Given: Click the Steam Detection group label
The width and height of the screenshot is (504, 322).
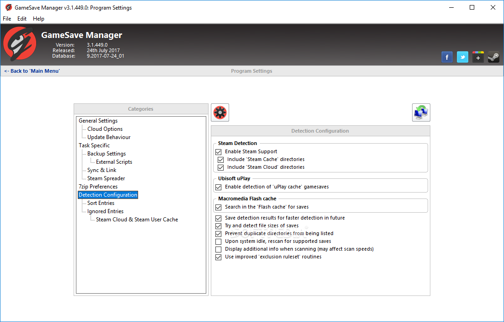Looking at the screenshot, I should pyautogui.click(x=237, y=143).
